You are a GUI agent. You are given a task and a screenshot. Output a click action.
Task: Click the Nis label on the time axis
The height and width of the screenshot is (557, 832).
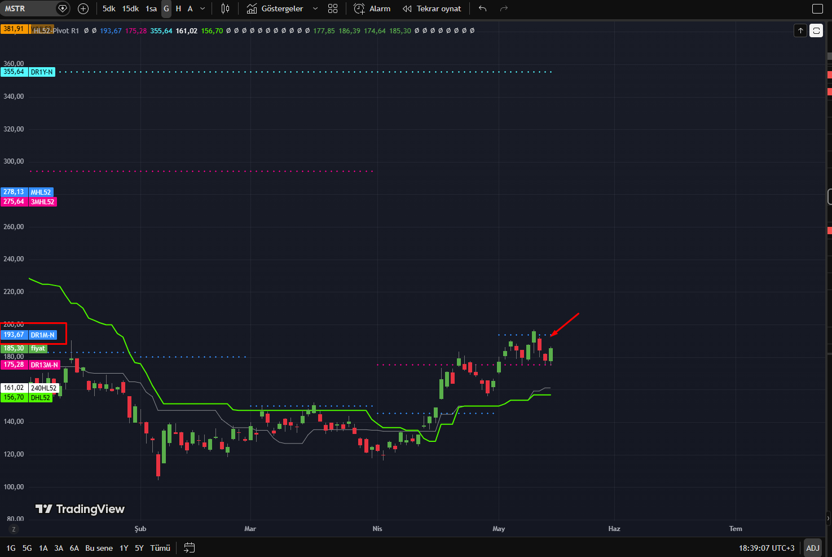pos(377,529)
